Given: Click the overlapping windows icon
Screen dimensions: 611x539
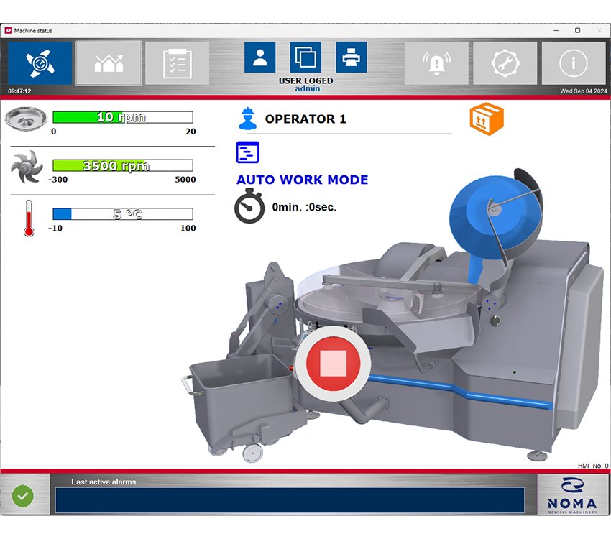Looking at the screenshot, I should click(305, 57).
